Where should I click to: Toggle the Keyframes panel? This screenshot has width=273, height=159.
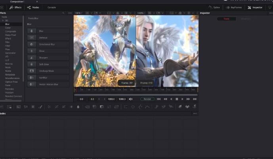pyautogui.click(x=234, y=7)
